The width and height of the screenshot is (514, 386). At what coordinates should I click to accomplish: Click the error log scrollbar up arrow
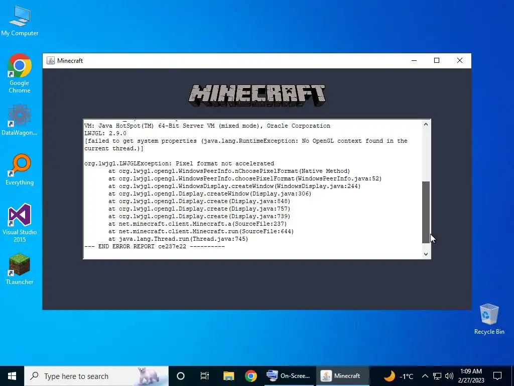(426, 125)
